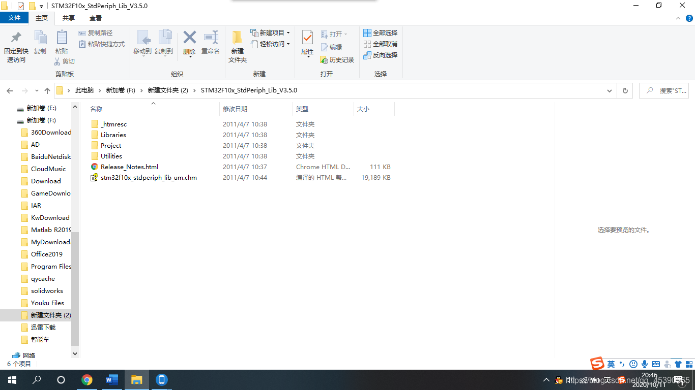Click Paste shortcut (粘贴快捷方式)

pyautogui.click(x=102, y=44)
